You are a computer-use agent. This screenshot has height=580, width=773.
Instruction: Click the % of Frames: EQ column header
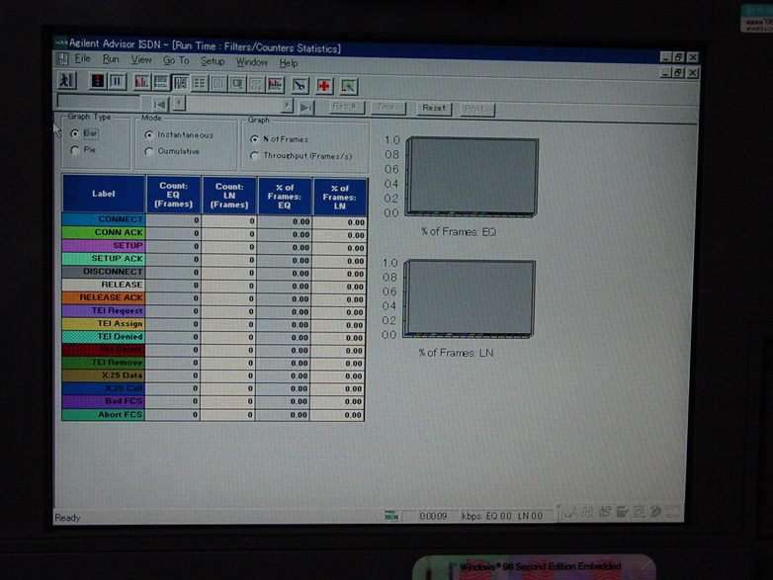(x=285, y=197)
